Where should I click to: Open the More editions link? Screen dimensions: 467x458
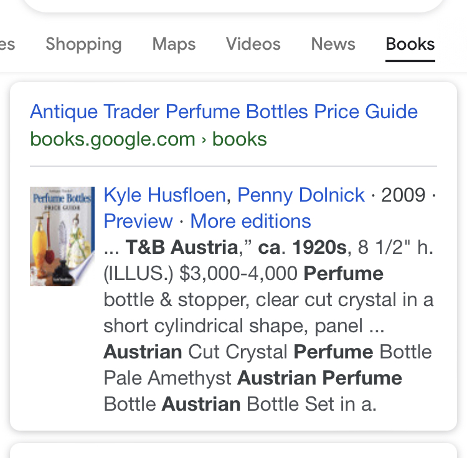[x=250, y=221]
